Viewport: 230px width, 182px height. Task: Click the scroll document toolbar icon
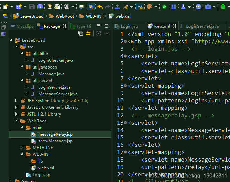pos(50,7)
